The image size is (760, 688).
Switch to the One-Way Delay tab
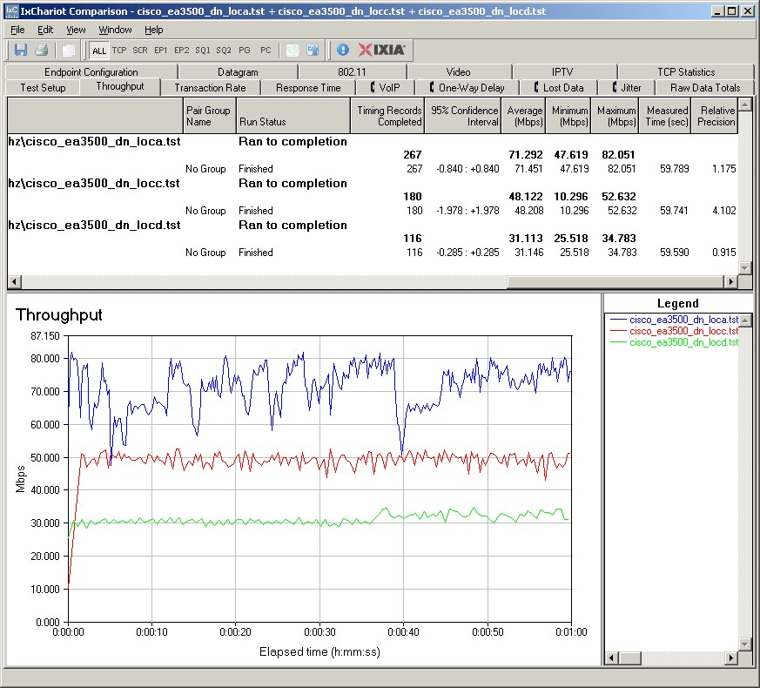(x=467, y=88)
